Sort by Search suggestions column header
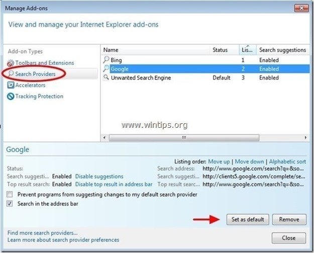The image size is (314, 253). (282, 50)
